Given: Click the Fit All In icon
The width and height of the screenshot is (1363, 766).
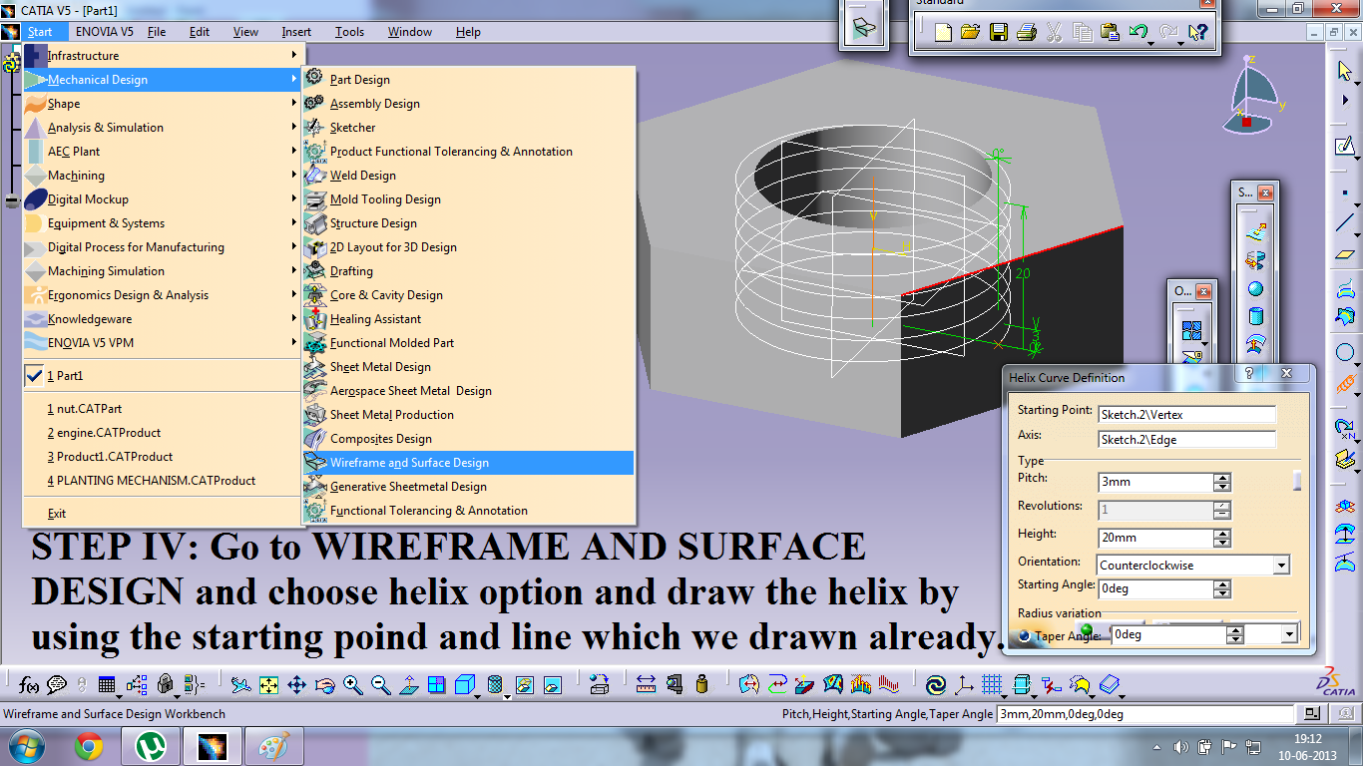Looking at the screenshot, I should pyautogui.click(x=268, y=685).
